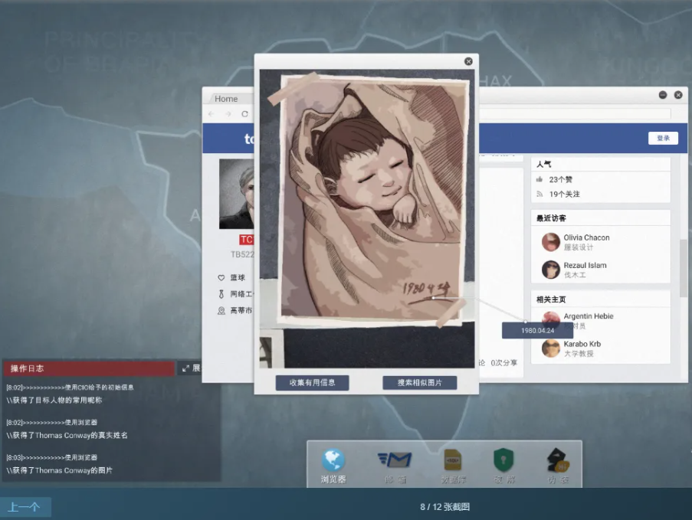
Task: Click Karabo Krb's avatar
Action: tap(551, 348)
